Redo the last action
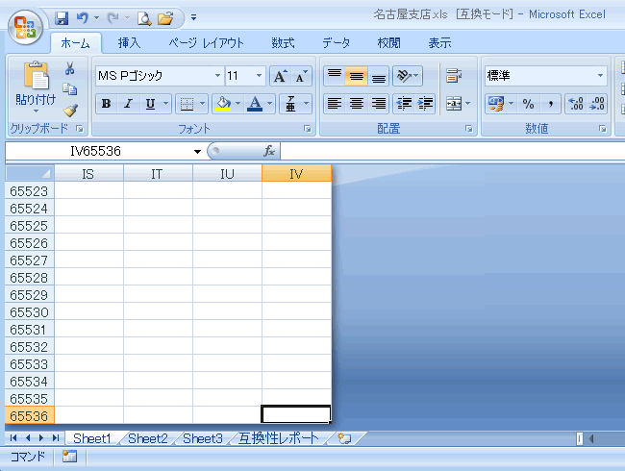This screenshot has width=625, height=471. [113, 18]
